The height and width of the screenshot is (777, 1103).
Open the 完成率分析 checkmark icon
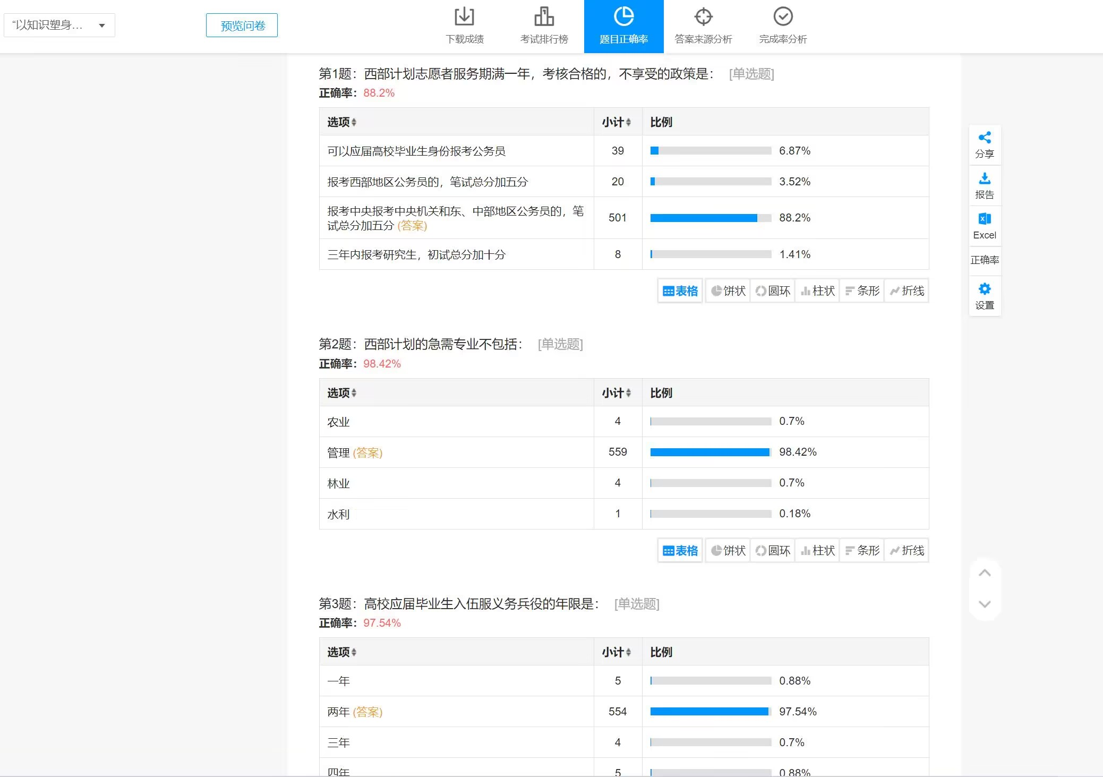(783, 17)
